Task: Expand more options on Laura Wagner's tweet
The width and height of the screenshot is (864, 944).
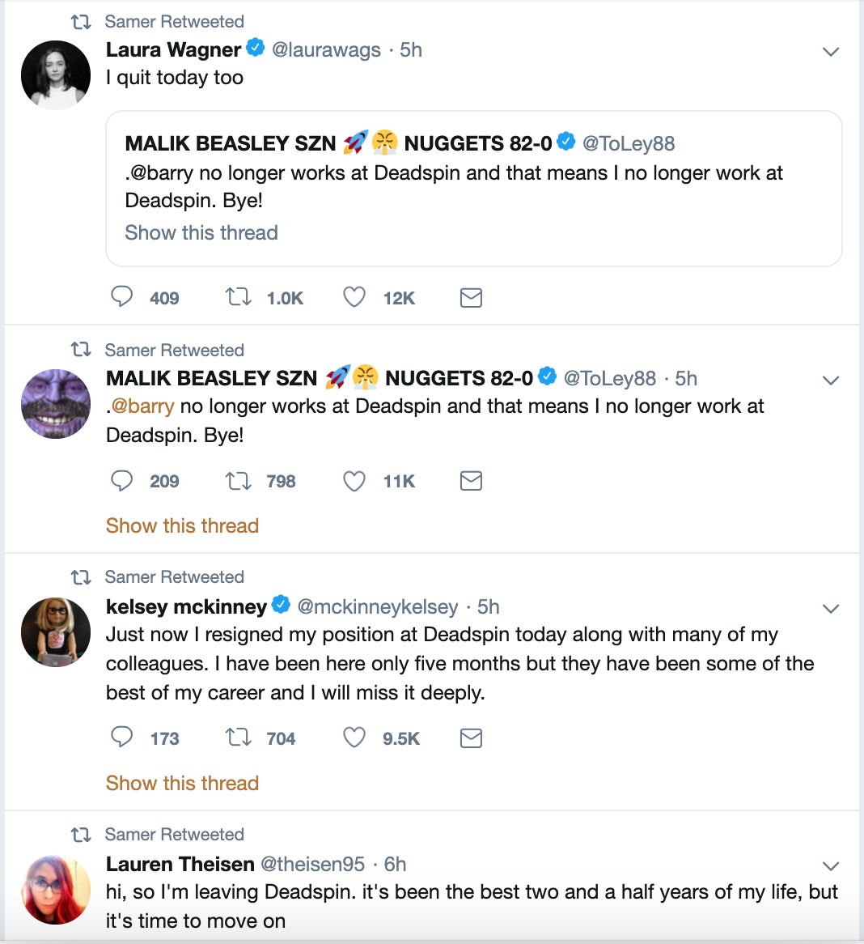Action: click(830, 52)
